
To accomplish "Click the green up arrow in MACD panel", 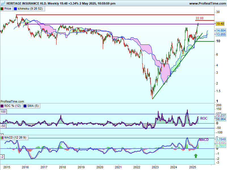I will pyautogui.click(x=195, y=156).
